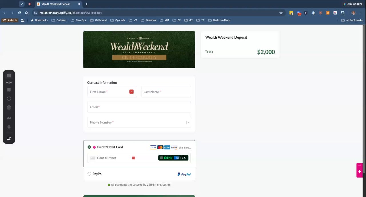The image size is (366, 197).
Task: Pause the recording in recorder toolbar
Action: coord(9,90)
